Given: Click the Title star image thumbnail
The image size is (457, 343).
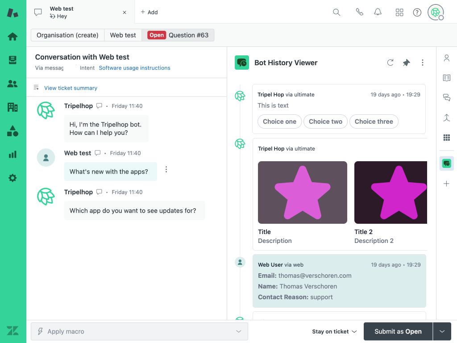Looking at the screenshot, I should [303, 192].
